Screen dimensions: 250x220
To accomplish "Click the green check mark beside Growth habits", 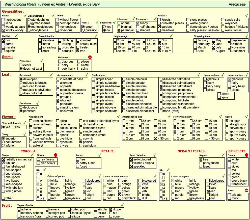I will [x=96, y=36].
